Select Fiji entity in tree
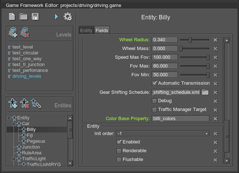 pyautogui.click(x=30, y=135)
